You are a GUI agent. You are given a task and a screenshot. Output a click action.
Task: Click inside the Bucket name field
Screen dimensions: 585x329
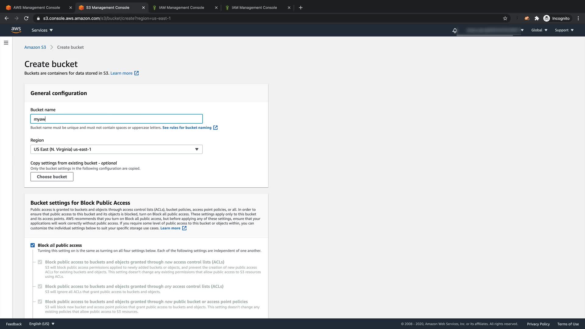click(x=116, y=119)
